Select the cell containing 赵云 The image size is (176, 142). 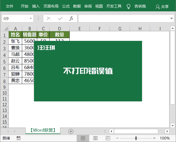pyautogui.click(x=15, y=61)
